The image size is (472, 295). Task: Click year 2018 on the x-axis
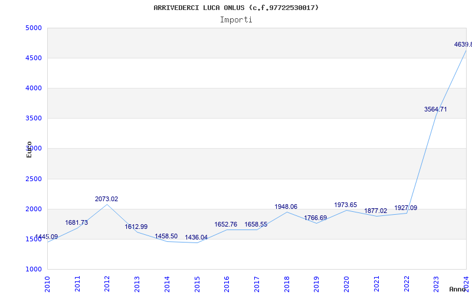tap(287, 283)
